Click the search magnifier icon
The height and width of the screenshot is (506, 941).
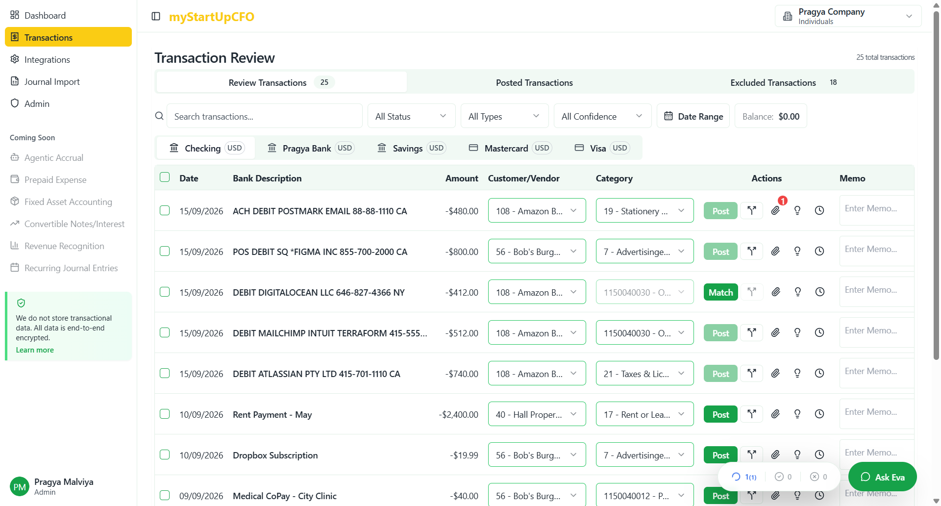(159, 116)
